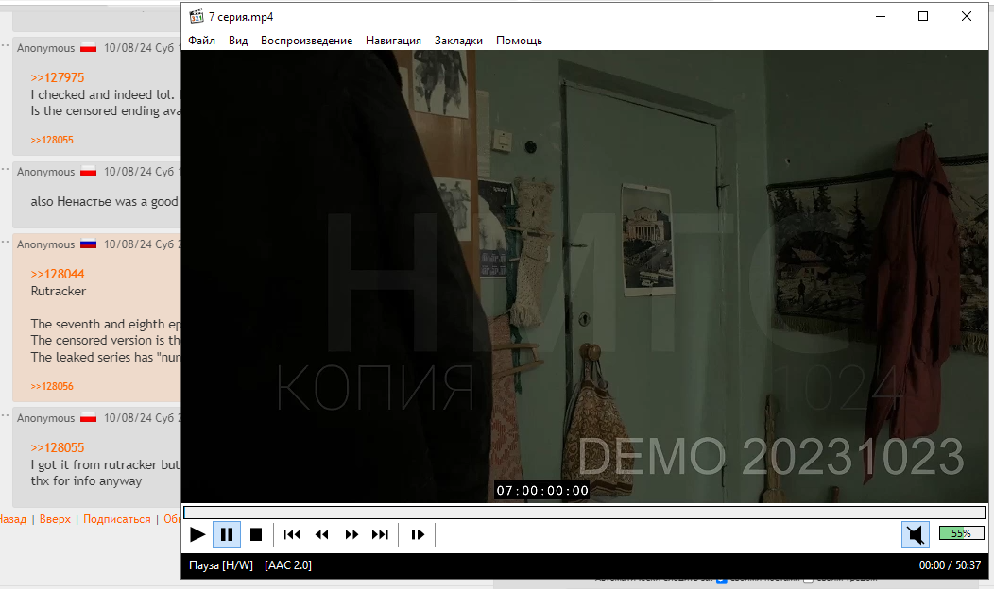Open the Навигация menu
The height and width of the screenshot is (589, 994).
(x=393, y=41)
